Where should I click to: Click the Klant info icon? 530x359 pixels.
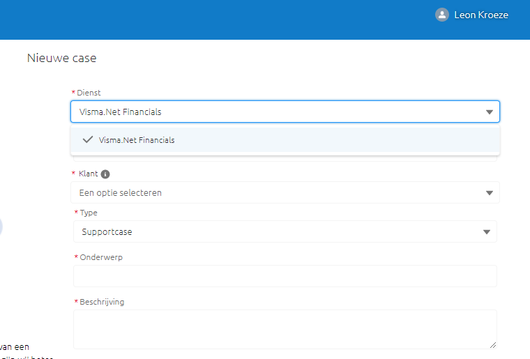tap(105, 174)
